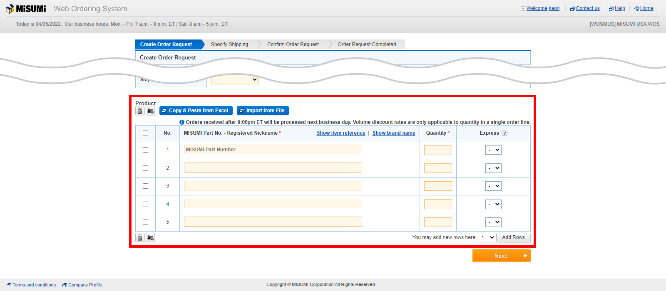This screenshot has height=291, width=666.
Task: Click the Copy & Paste from Excel button
Action: [196, 111]
